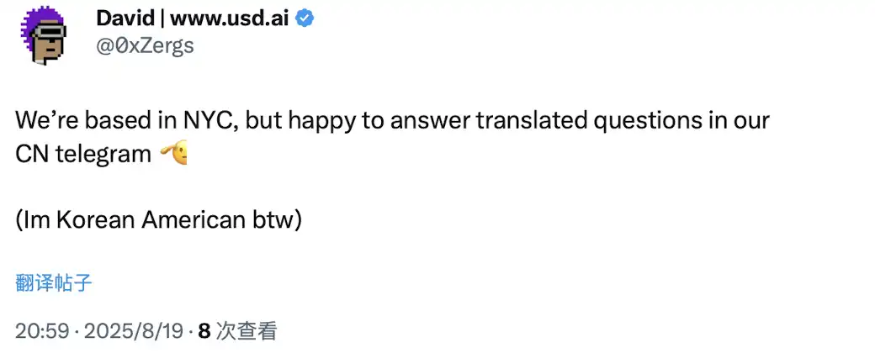Click the number 8 before 次查看
Viewport: 875px width, 353px height.
pyautogui.click(x=204, y=331)
